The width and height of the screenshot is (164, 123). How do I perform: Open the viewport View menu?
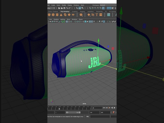coord(50,19)
